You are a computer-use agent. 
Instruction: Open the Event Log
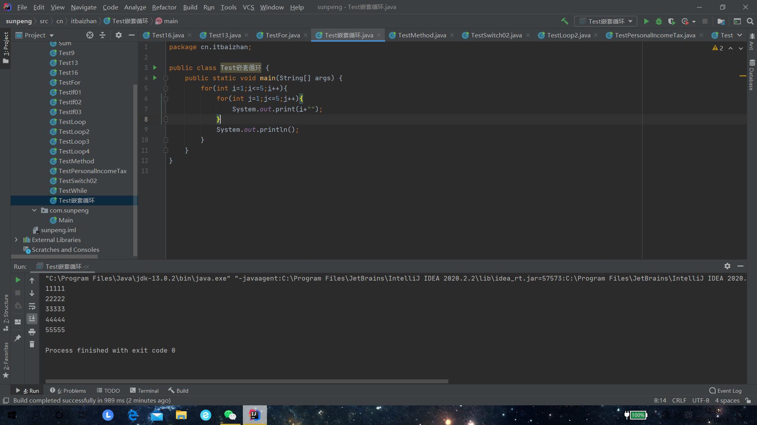pos(725,391)
